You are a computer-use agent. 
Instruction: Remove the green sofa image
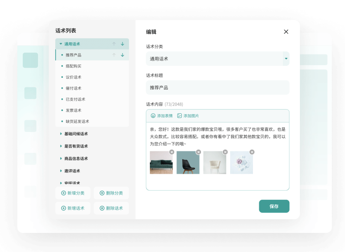click(172, 152)
